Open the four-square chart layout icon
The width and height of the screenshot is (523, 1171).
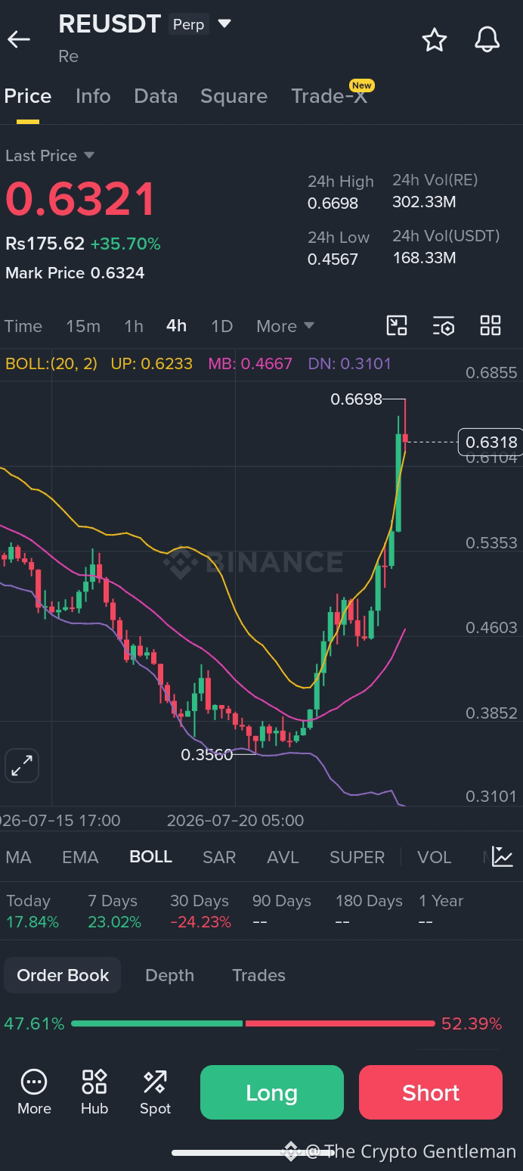pos(491,325)
